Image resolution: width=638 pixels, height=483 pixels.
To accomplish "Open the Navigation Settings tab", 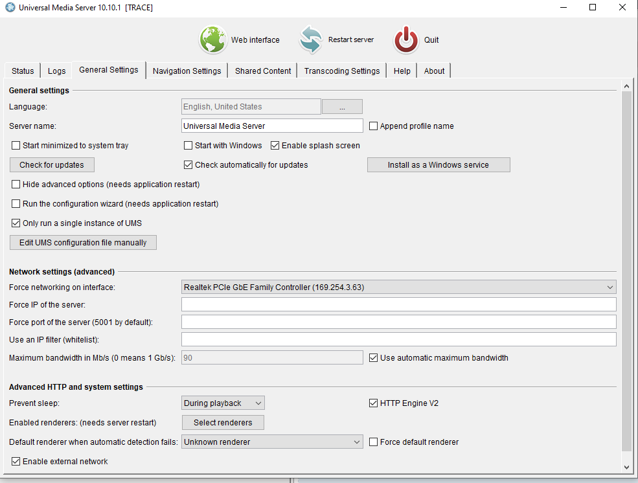I will (x=187, y=71).
